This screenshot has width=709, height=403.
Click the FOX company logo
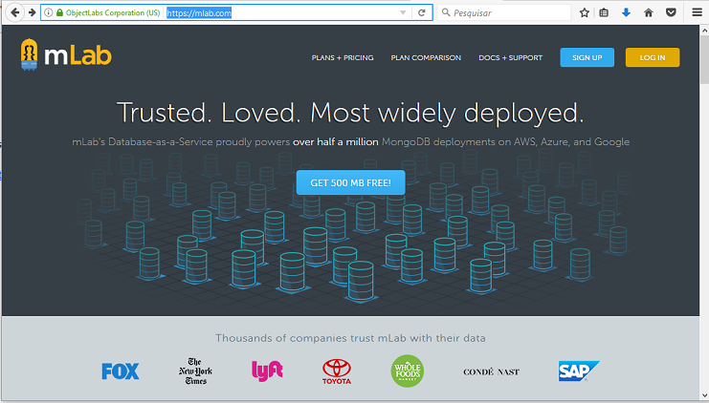point(121,371)
